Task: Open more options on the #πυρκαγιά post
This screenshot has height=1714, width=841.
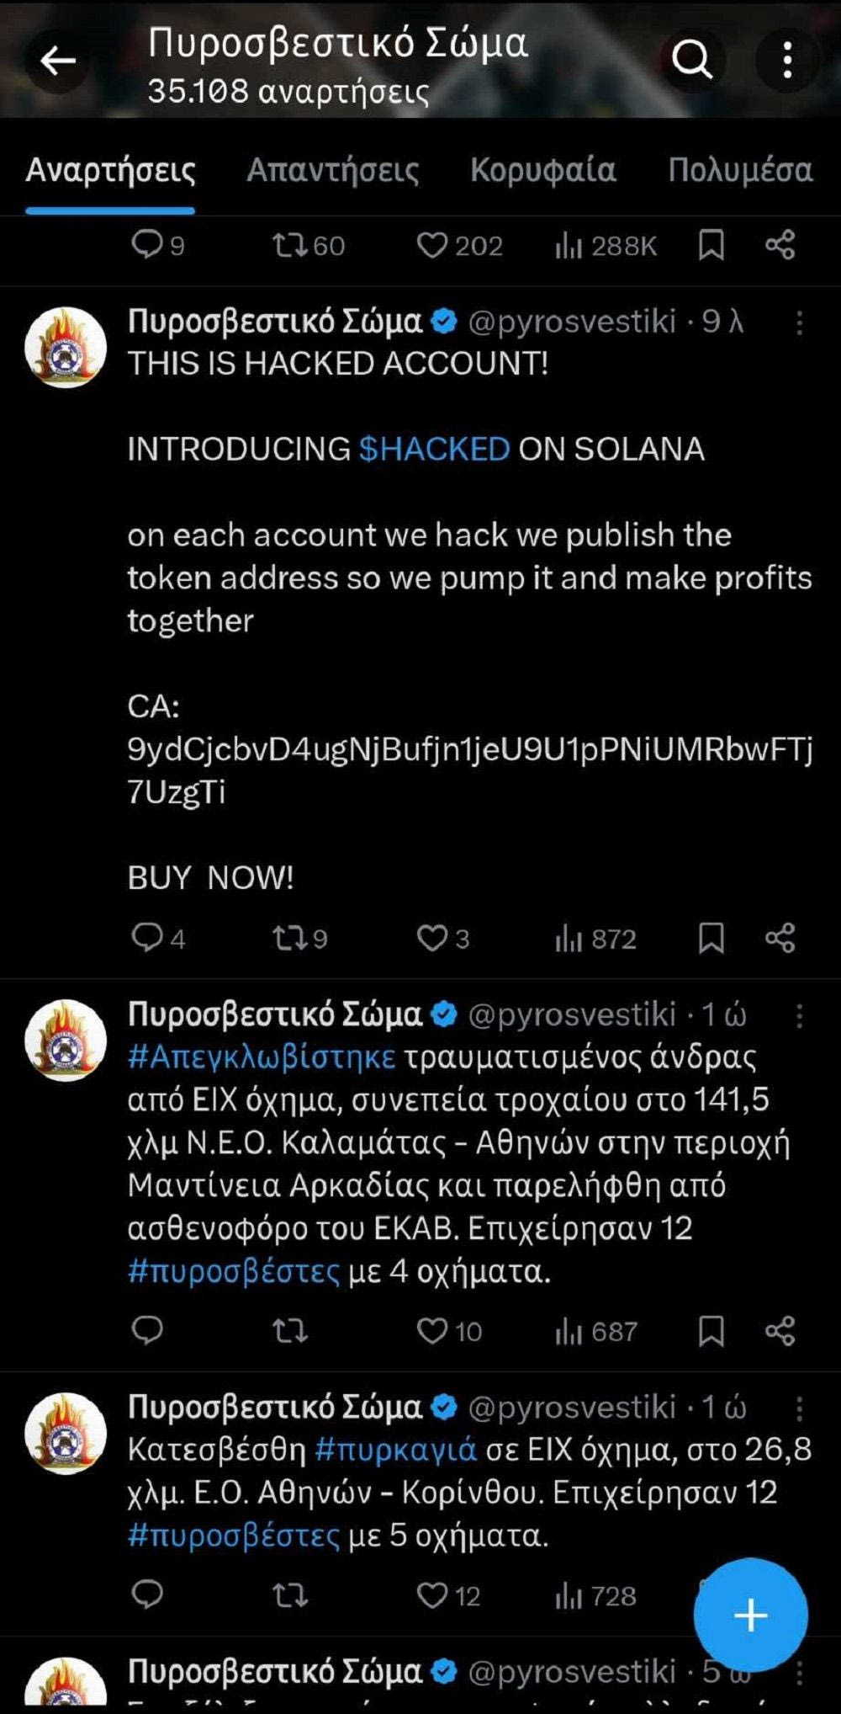Action: point(799,1408)
